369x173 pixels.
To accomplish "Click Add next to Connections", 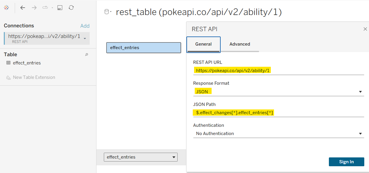I will point(85,26).
